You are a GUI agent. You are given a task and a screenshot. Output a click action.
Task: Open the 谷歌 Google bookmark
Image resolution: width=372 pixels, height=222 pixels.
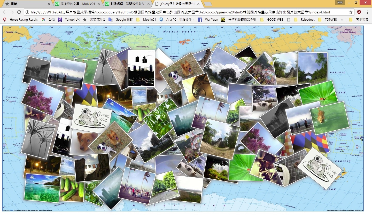point(48,20)
